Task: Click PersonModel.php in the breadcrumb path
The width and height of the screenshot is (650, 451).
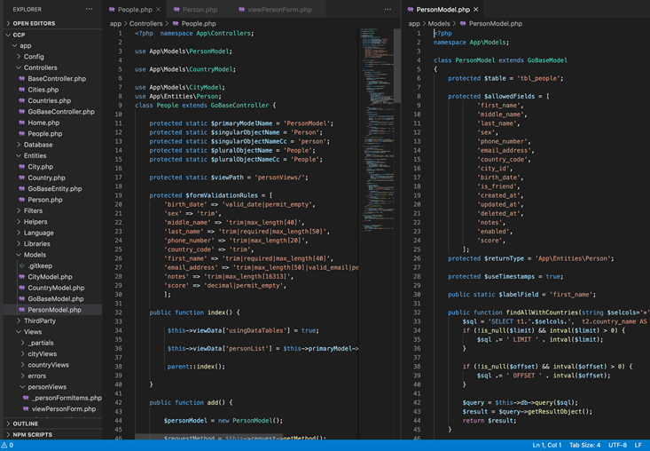Action: point(496,24)
